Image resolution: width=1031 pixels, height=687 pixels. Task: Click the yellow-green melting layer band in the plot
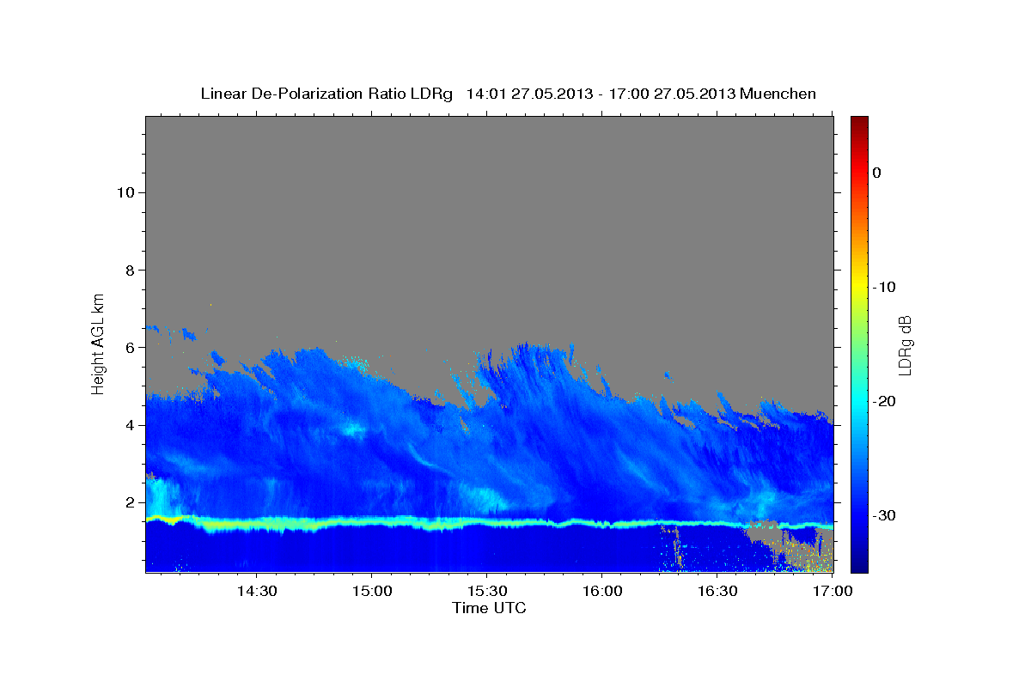[x=489, y=522]
